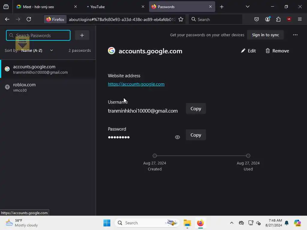Click the Google logo beside accounts.google.com heading
Viewport: 307px width, 230px height.
pos(112,51)
